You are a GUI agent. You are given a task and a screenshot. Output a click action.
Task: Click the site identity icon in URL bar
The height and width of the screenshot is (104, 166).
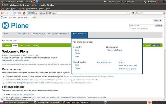(29, 13)
